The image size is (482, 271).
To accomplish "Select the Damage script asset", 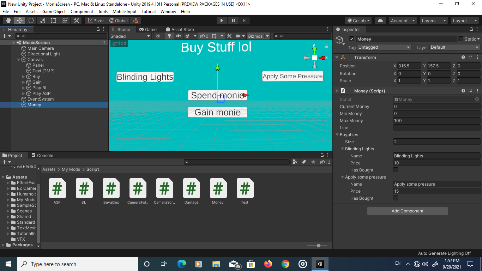I will point(191,191).
